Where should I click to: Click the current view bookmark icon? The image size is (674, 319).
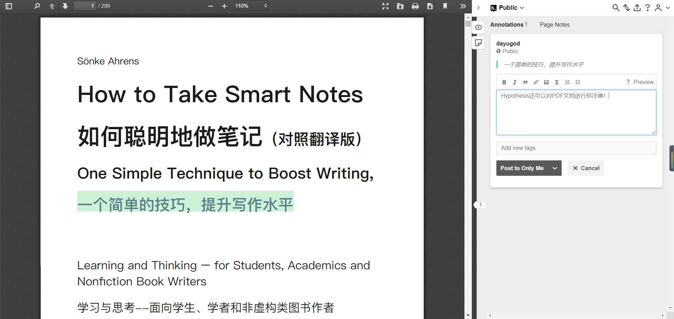pos(445,6)
